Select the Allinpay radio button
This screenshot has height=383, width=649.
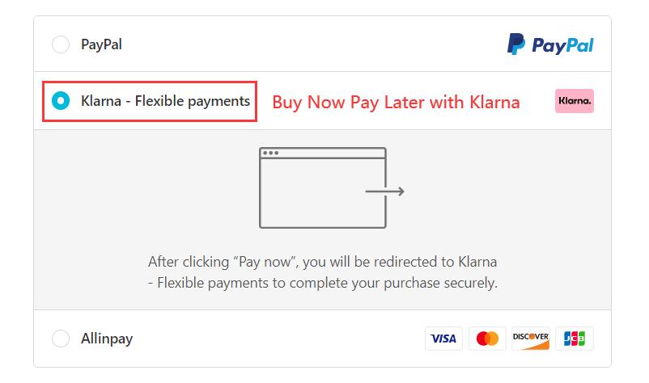coord(61,339)
